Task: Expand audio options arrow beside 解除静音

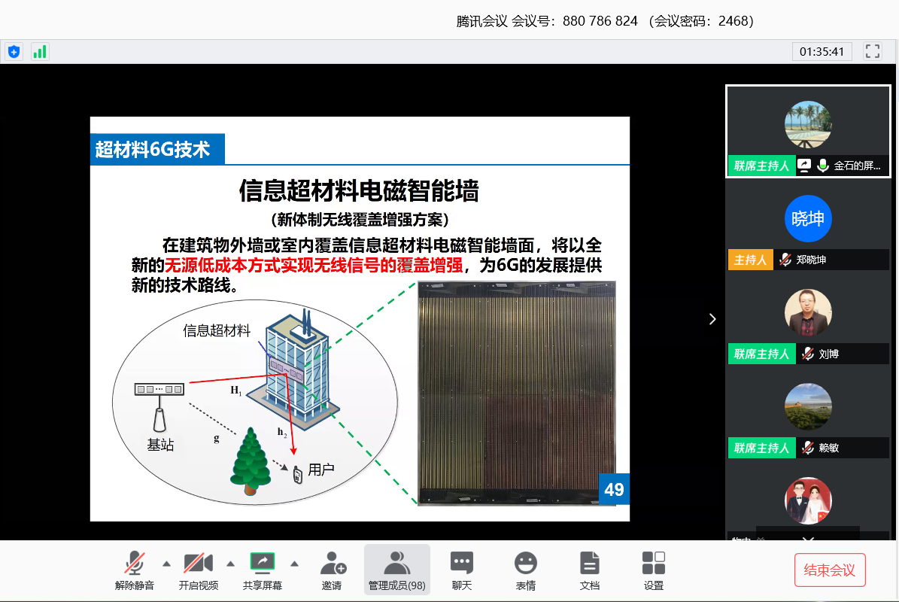Action: click(x=166, y=564)
